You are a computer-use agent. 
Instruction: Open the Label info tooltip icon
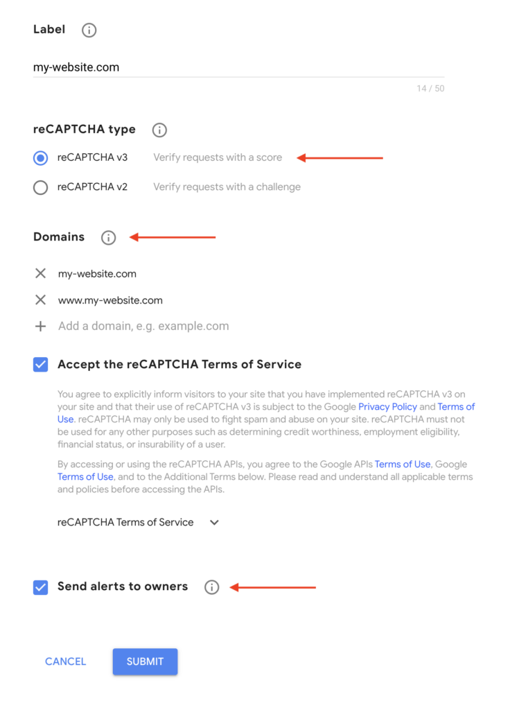tap(89, 30)
